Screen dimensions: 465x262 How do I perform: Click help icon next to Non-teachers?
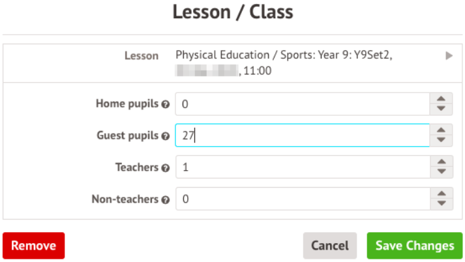(166, 200)
